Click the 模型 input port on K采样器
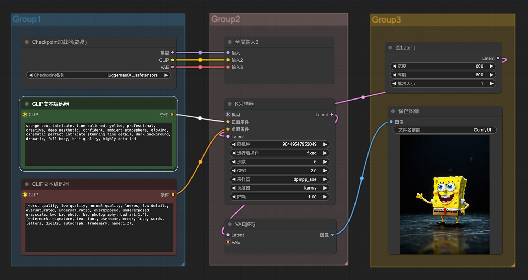528x280 pixels. tap(228, 115)
